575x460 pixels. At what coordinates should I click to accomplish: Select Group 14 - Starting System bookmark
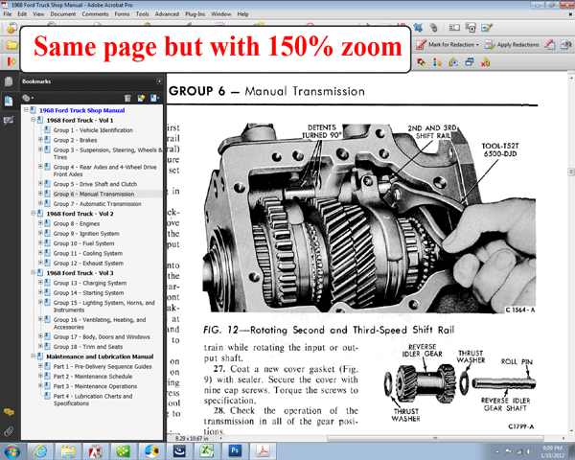click(x=88, y=293)
